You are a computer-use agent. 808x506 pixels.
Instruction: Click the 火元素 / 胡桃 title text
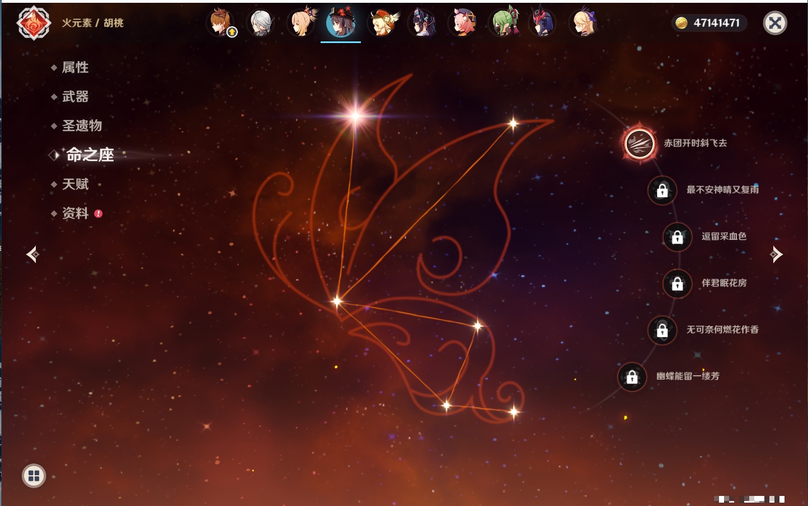[92, 23]
